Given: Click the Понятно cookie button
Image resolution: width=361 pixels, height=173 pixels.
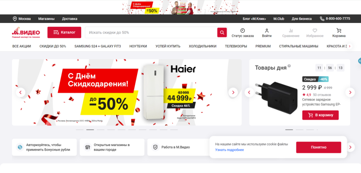Looking at the screenshot, I should coord(319,147).
